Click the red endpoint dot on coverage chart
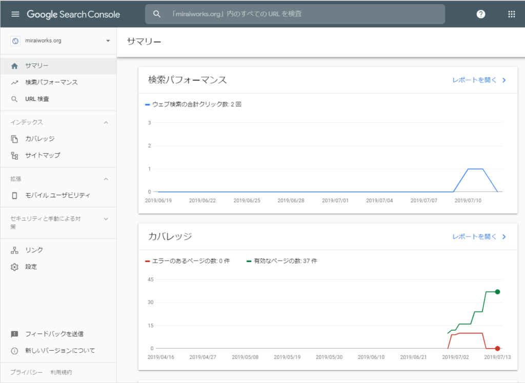Viewport: 525px width, 383px height. point(497,349)
